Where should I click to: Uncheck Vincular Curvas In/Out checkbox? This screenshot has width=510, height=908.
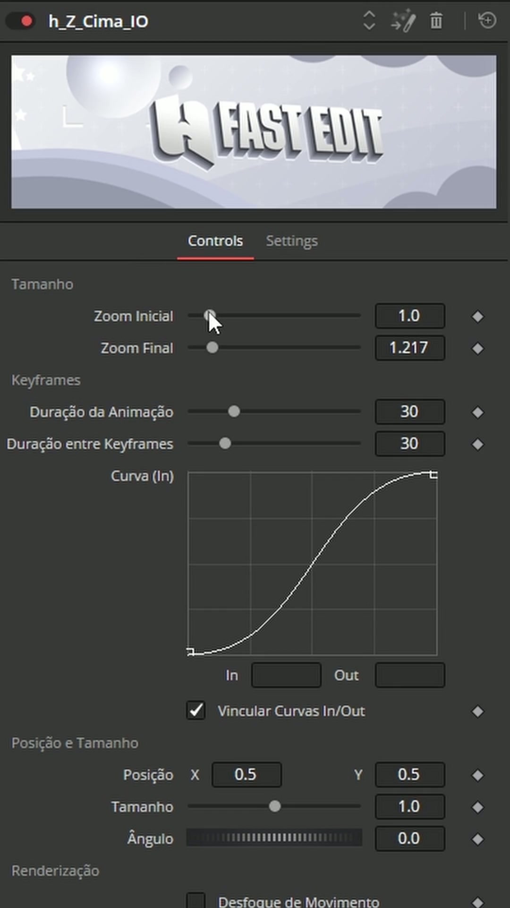tap(196, 710)
